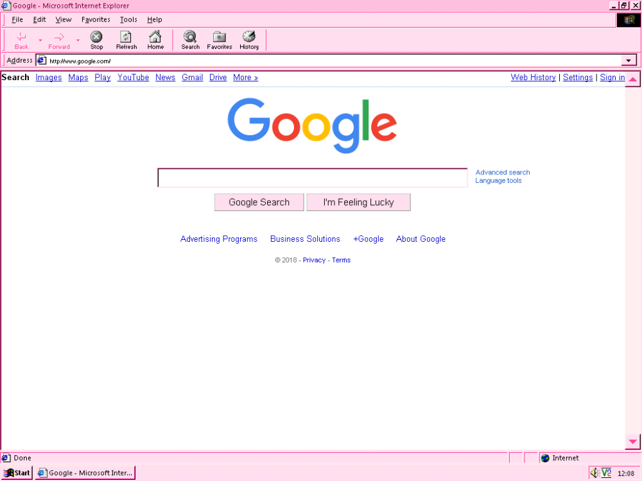Click inside the Google search box

coord(312,178)
